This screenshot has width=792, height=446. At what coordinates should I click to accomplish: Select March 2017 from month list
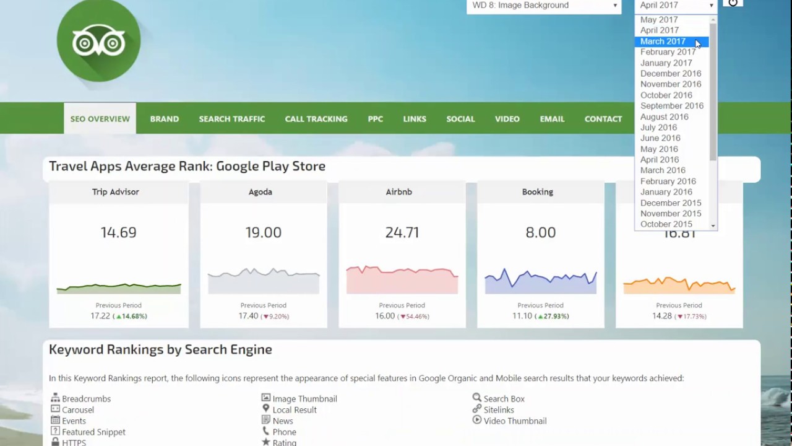pos(673,42)
